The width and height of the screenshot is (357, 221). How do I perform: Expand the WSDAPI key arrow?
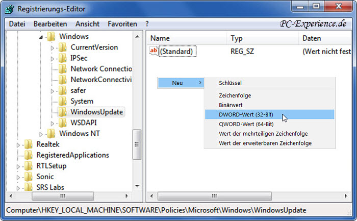coord(53,123)
